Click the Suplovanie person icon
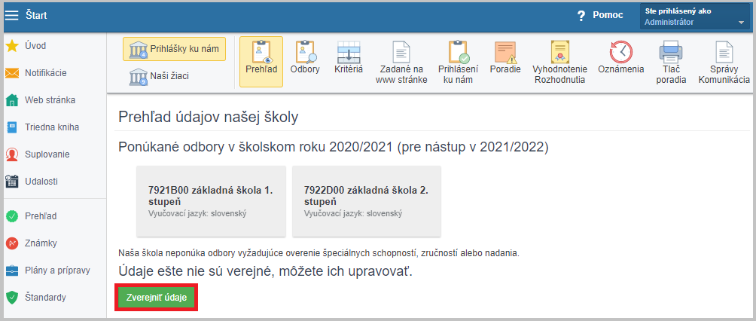756x321 pixels. pyautogui.click(x=11, y=154)
